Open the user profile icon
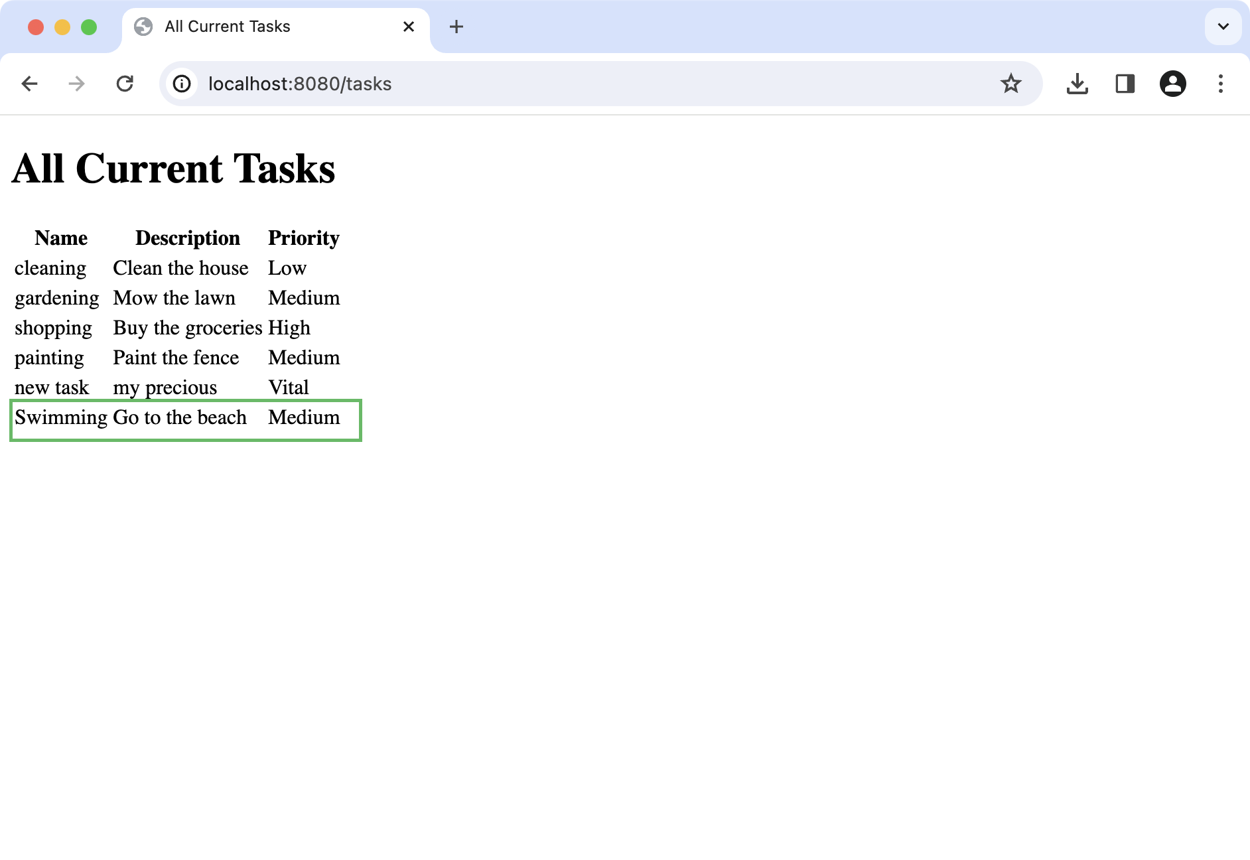The image size is (1250, 860). click(x=1172, y=84)
